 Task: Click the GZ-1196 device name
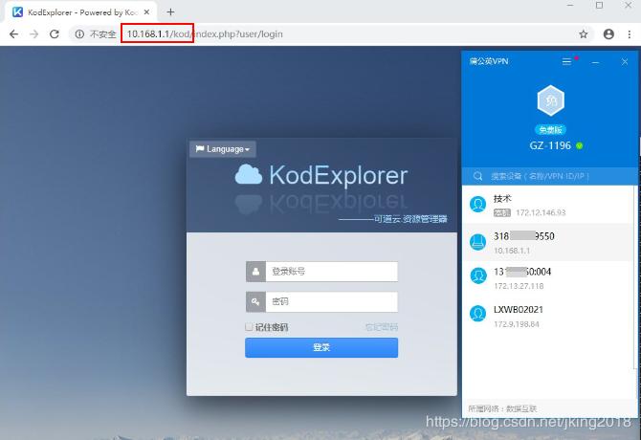[x=550, y=145]
